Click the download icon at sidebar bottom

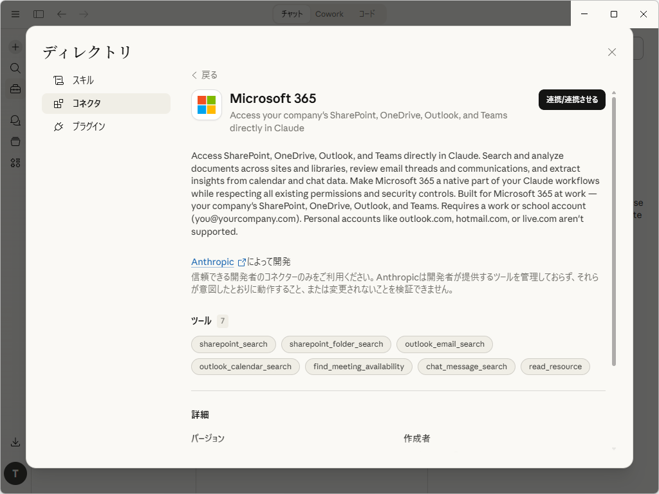pos(15,442)
